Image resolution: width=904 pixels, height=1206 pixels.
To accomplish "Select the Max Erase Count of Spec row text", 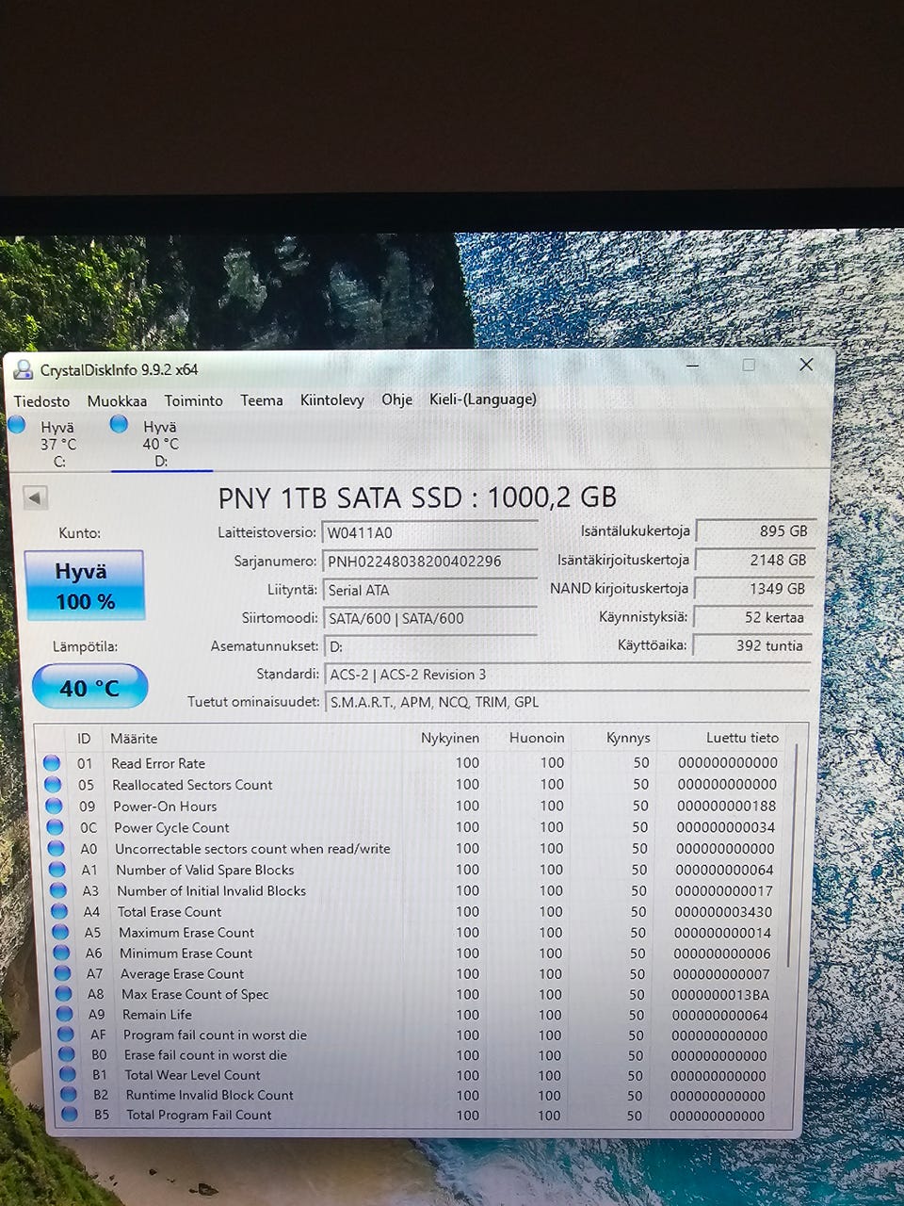I will [x=195, y=994].
